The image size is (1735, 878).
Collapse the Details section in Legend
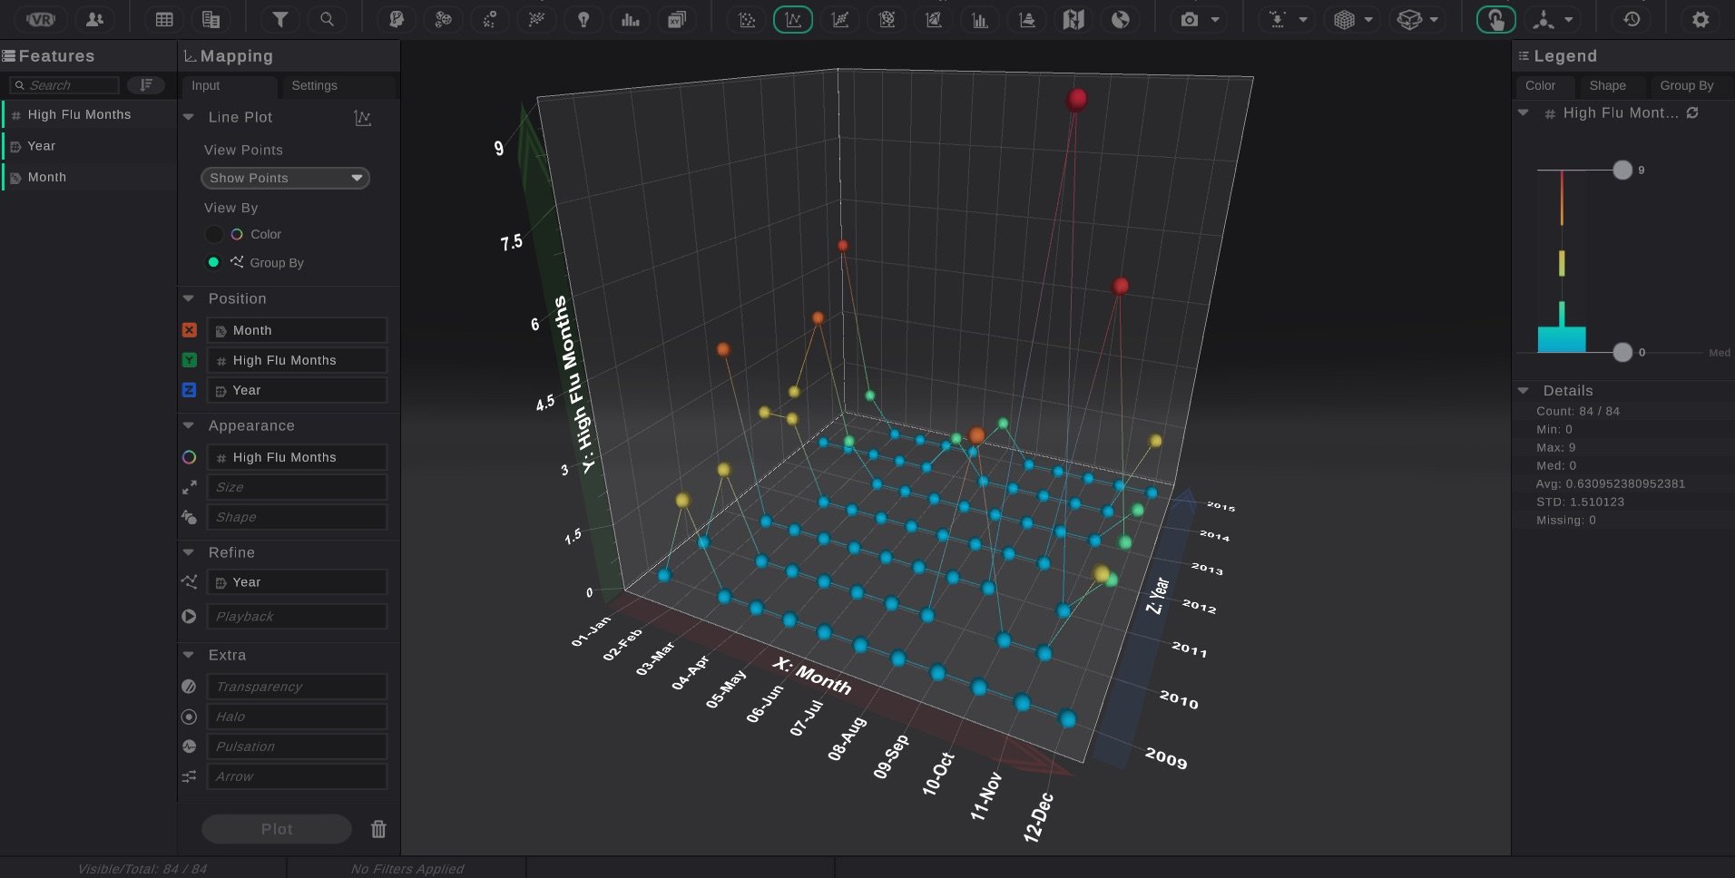click(x=1524, y=390)
